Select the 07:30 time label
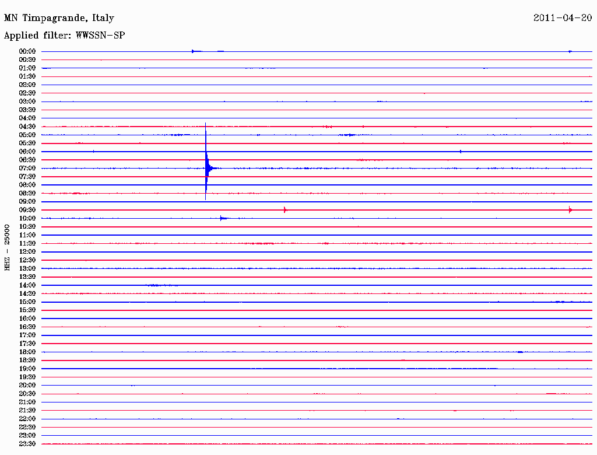 point(27,177)
